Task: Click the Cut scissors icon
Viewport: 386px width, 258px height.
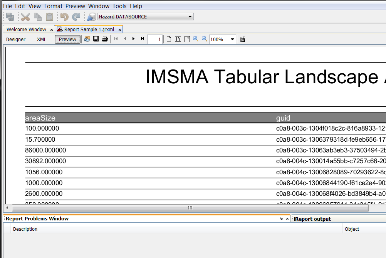Action: coord(25,17)
